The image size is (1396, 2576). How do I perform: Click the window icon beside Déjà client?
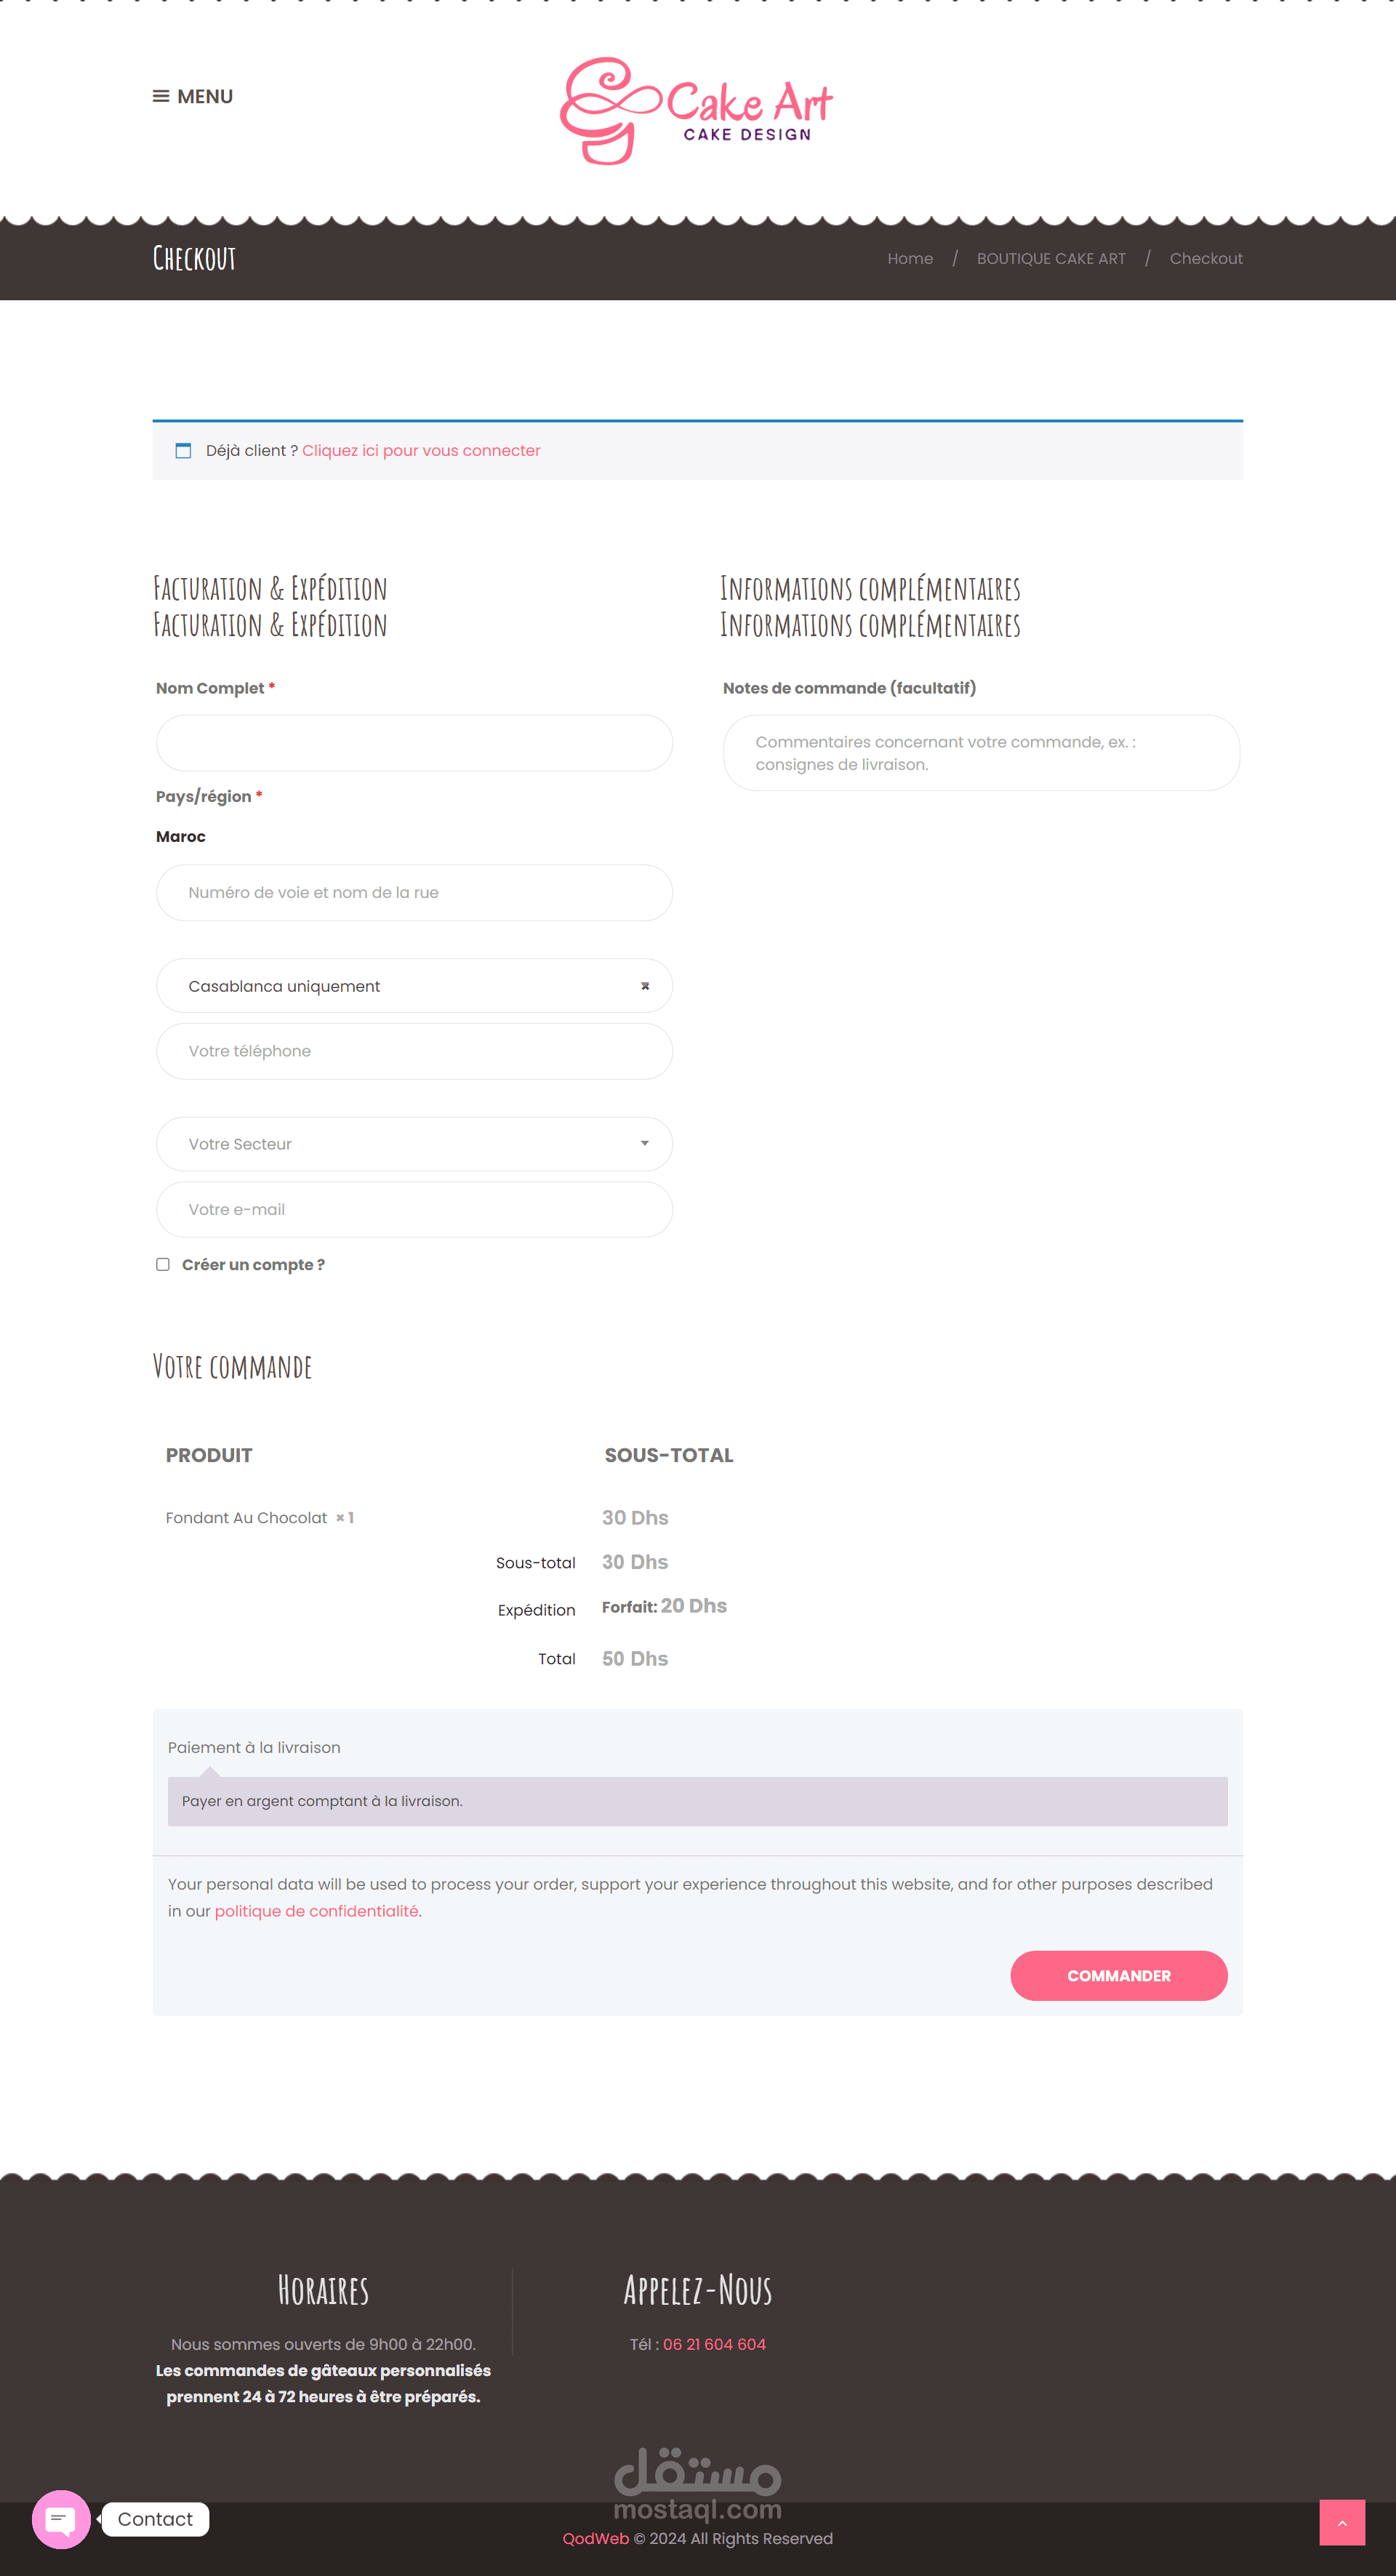(x=183, y=451)
